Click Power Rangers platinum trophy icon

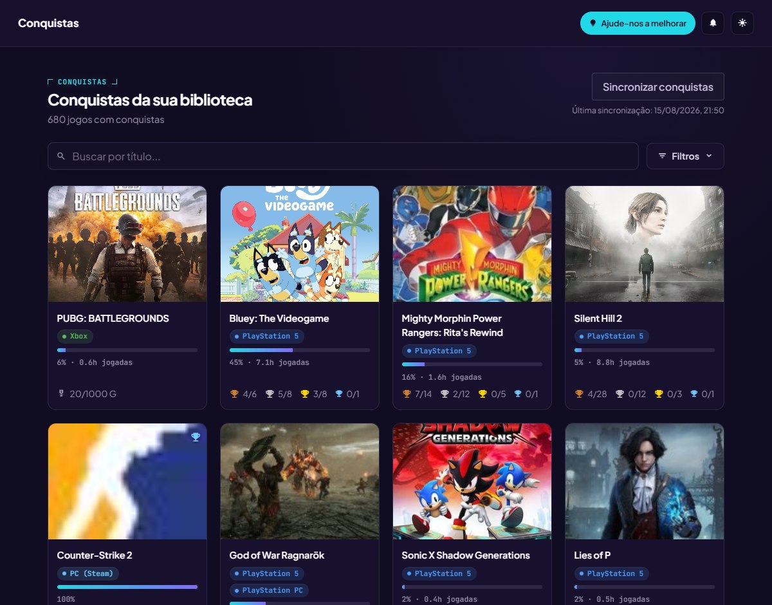(x=518, y=394)
